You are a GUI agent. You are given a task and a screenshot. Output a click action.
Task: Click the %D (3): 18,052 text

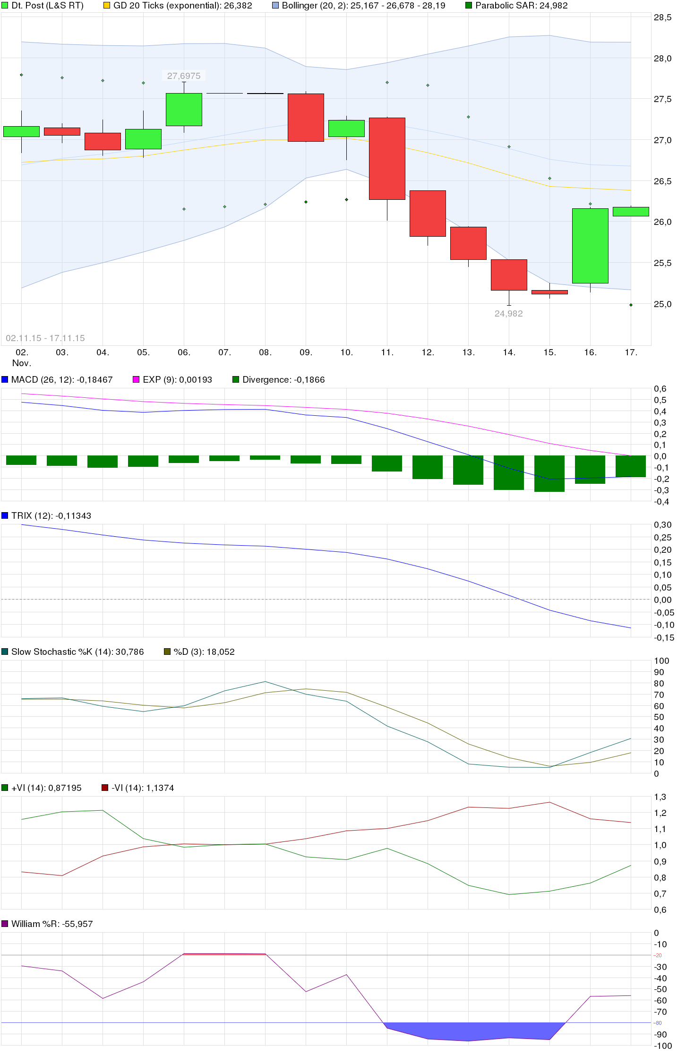point(204,652)
